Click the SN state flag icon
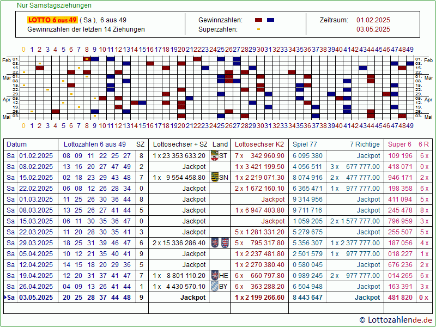436x327 pixels. pyautogui.click(x=215, y=178)
